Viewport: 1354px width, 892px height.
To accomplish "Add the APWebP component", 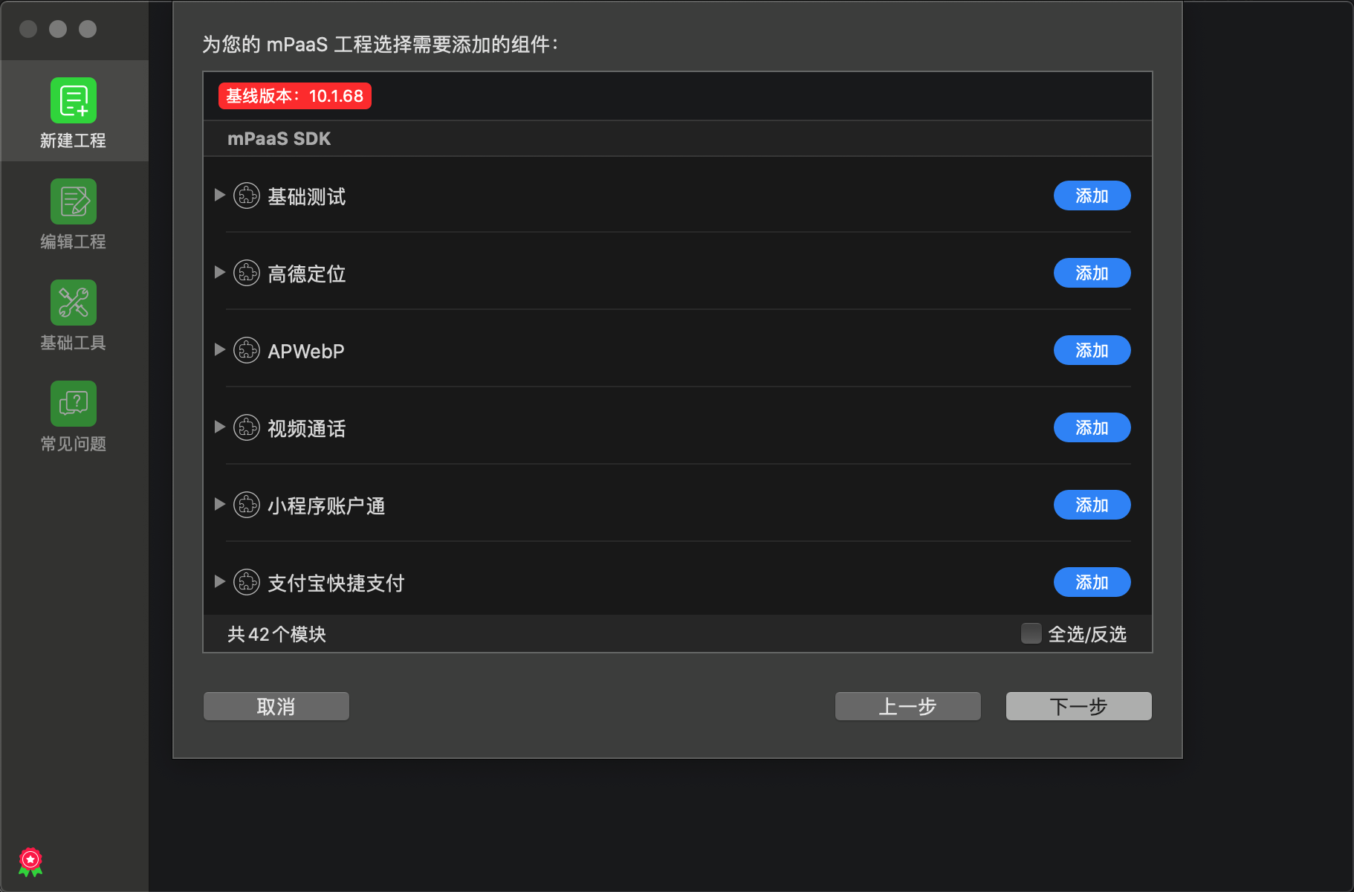I will coord(1092,350).
